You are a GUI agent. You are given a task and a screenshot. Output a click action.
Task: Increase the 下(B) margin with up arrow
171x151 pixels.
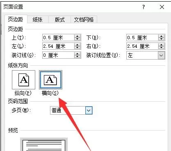pos(162,36)
